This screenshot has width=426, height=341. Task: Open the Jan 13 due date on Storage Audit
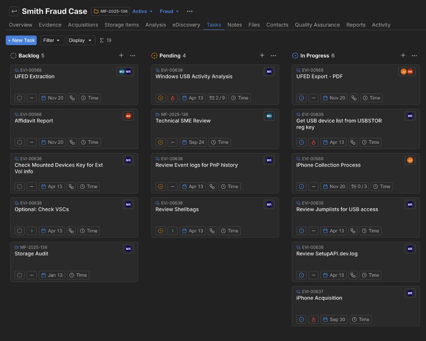pos(52,275)
